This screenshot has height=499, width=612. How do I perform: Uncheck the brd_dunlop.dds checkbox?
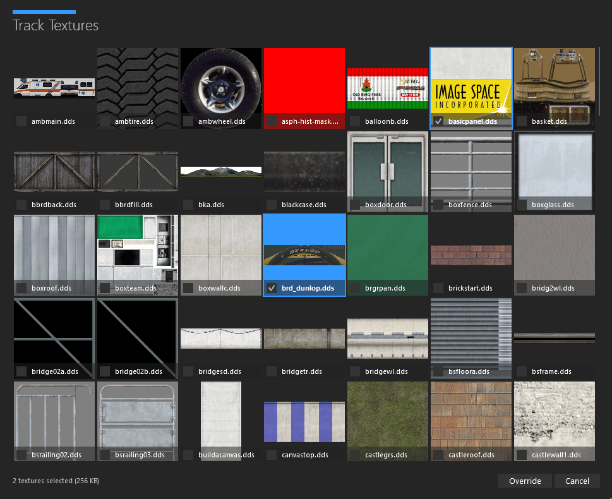272,288
